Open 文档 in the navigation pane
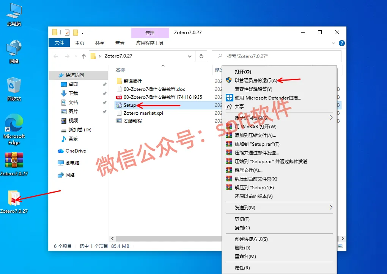 73,103
